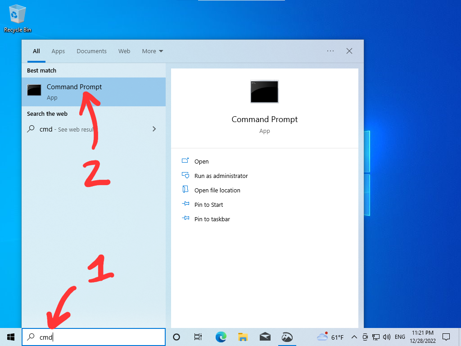Click the Open file location icon
The height and width of the screenshot is (346, 461).
(185, 189)
